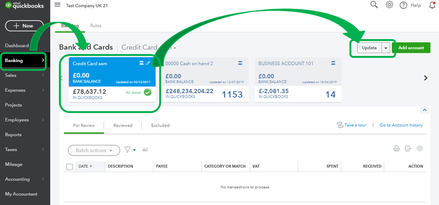Open table settings gear icon

pos(419,149)
